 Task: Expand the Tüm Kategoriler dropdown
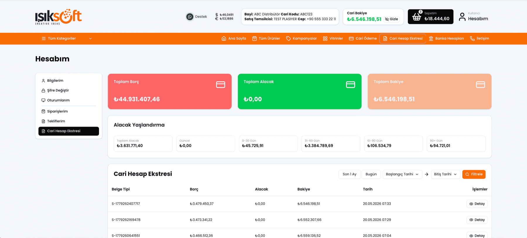pyautogui.click(x=67, y=38)
